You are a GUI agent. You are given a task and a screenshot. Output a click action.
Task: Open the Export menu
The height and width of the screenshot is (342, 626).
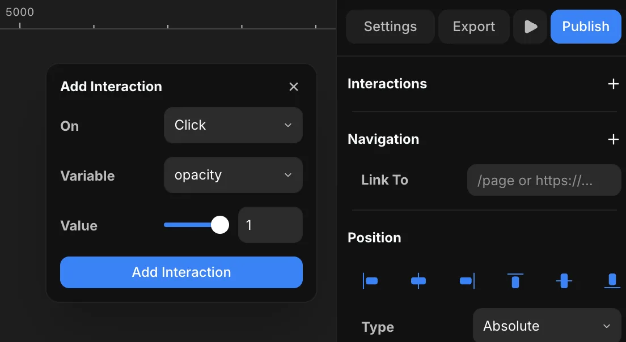pos(474,27)
